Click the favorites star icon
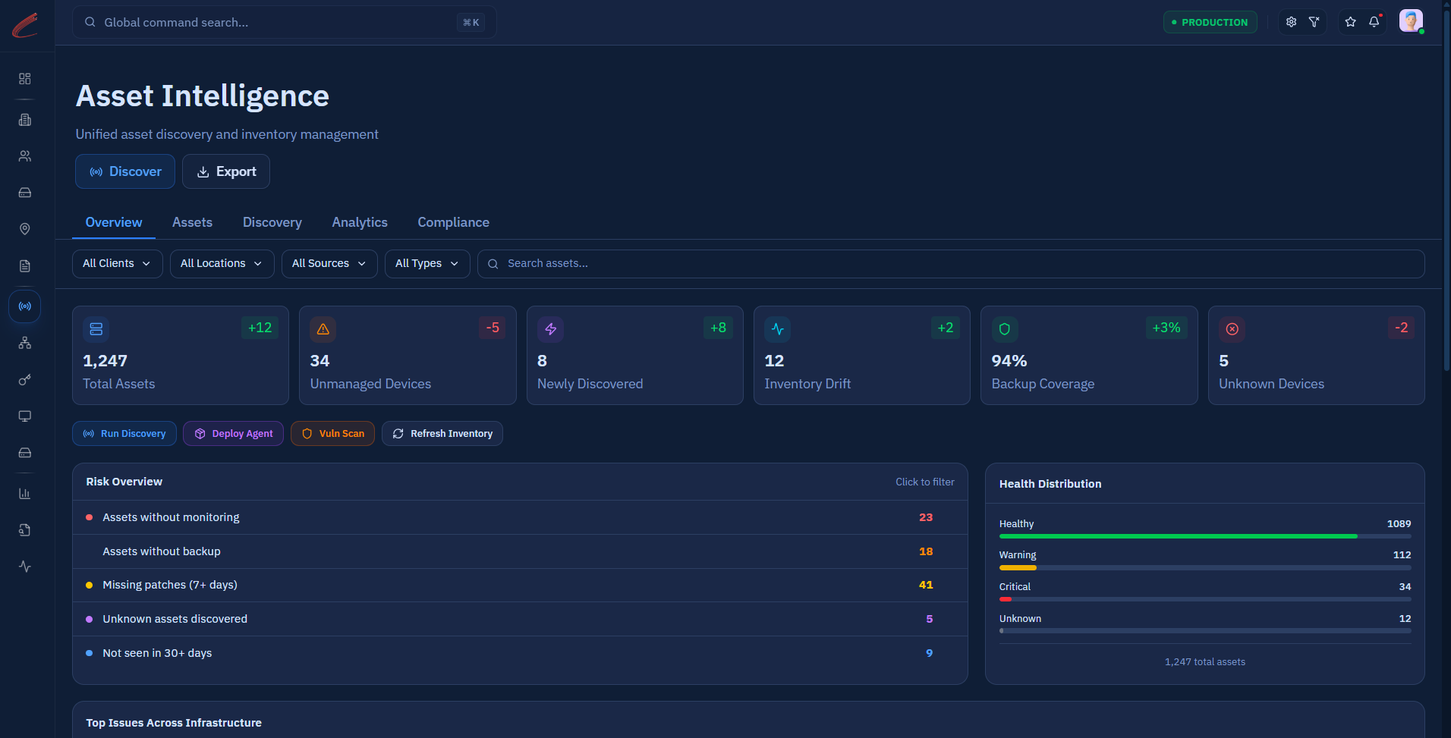 tap(1351, 22)
